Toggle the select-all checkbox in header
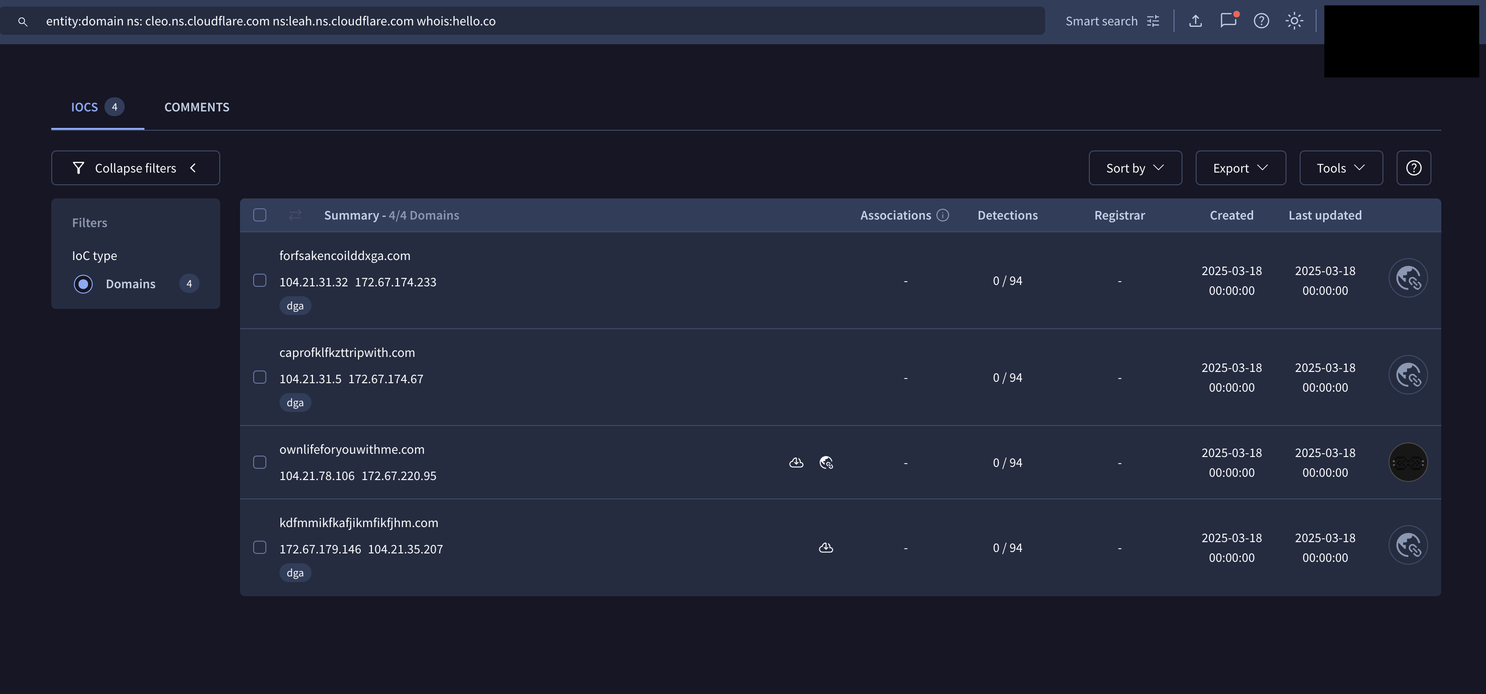 click(x=260, y=215)
